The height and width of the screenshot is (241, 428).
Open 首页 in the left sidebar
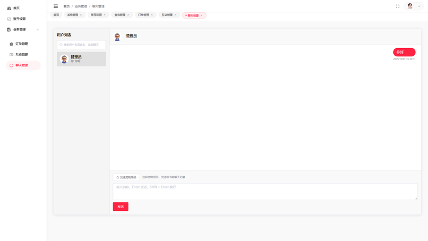click(17, 8)
